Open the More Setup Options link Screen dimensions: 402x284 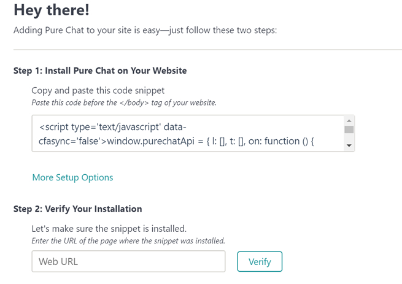click(72, 177)
